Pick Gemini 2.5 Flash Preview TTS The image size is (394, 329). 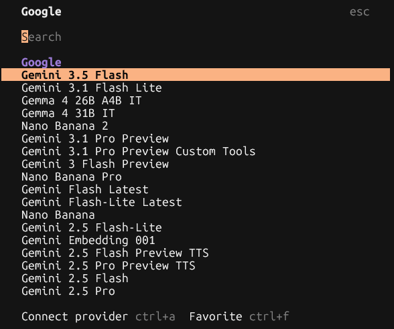(196, 253)
